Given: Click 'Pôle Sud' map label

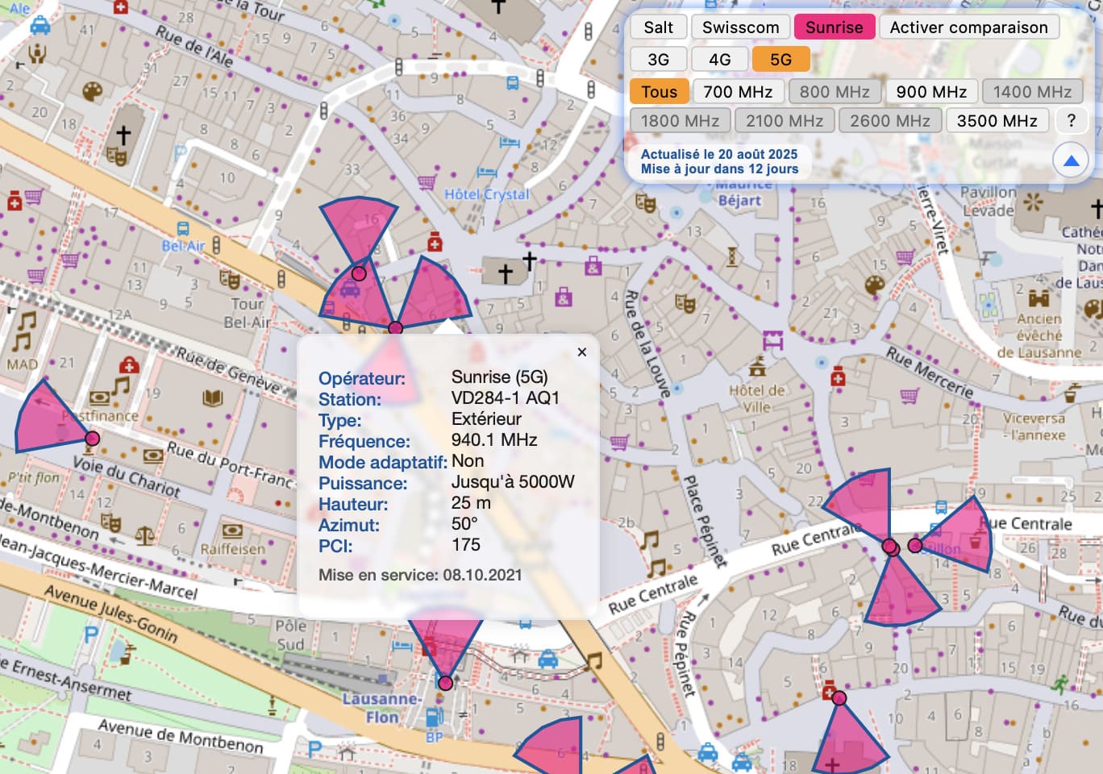Looking at the screenshot, I should pos(290,635).
